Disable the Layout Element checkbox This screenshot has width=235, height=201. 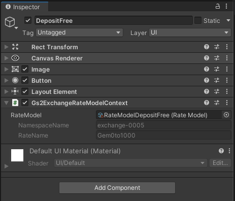coord(25,91)
